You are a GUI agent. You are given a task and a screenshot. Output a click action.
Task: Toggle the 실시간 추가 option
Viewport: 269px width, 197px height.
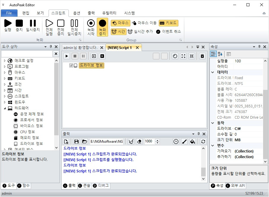pyautogui.click(x=140, y=32)
